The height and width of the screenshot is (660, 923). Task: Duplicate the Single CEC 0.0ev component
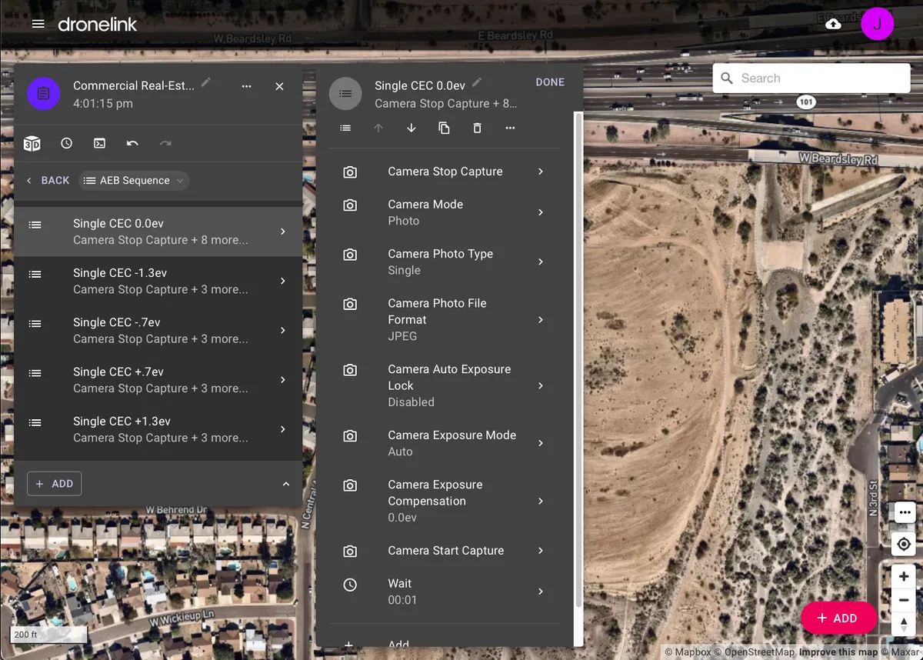click(445, 128)
